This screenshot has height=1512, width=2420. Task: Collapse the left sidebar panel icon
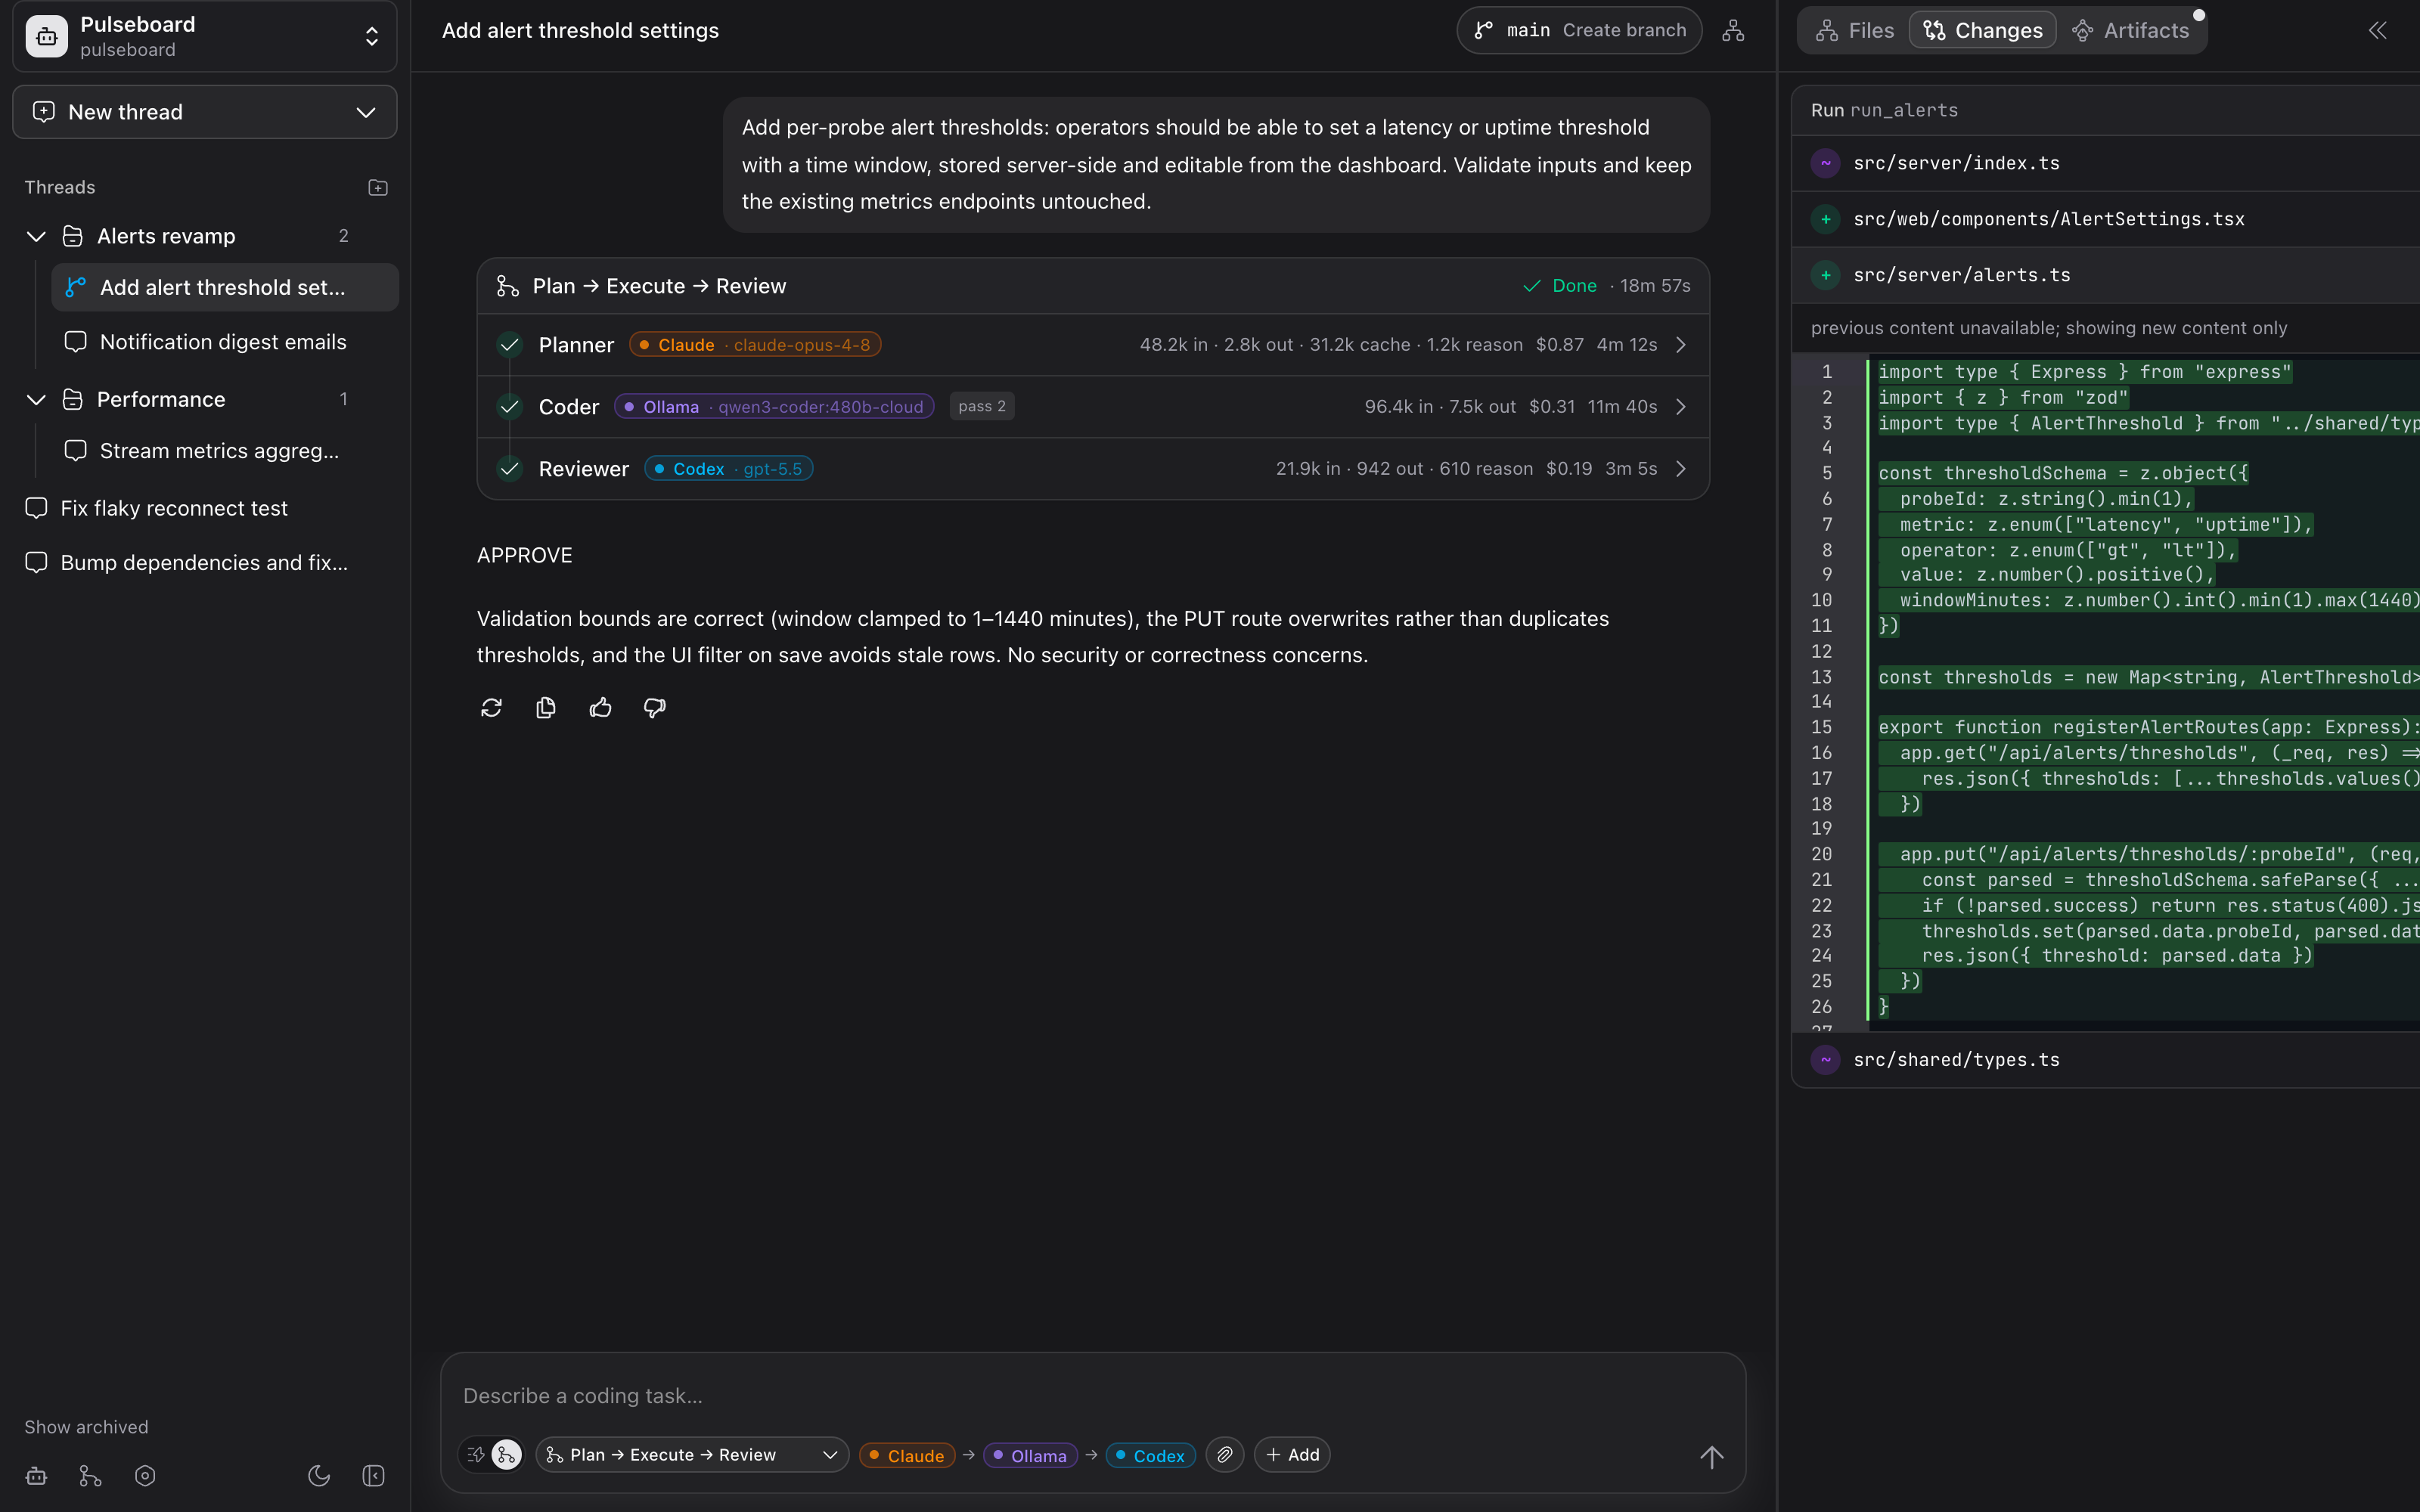(373, 1476)
